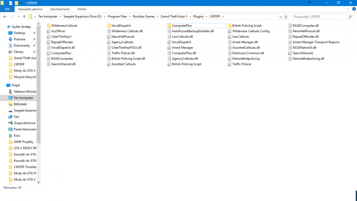Click the Properties icon in quick access toolbar
Viewport: 357px width, 201px height.
10,3
